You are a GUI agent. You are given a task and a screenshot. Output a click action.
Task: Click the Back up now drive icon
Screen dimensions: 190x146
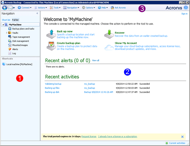click(x=51, y=34)
